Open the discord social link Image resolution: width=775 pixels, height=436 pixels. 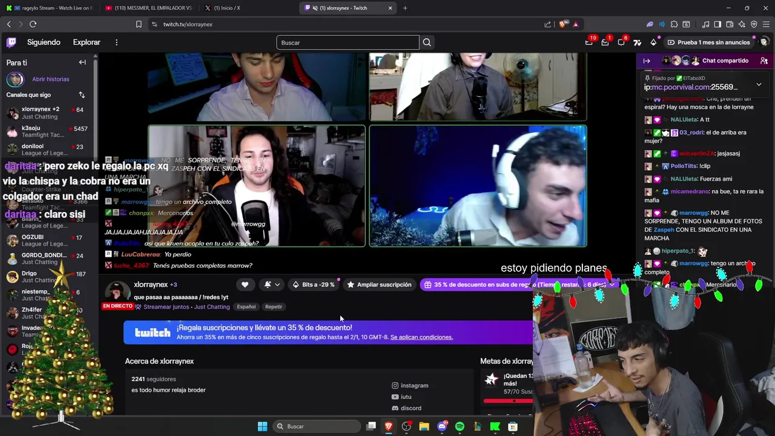coord(406,408)
